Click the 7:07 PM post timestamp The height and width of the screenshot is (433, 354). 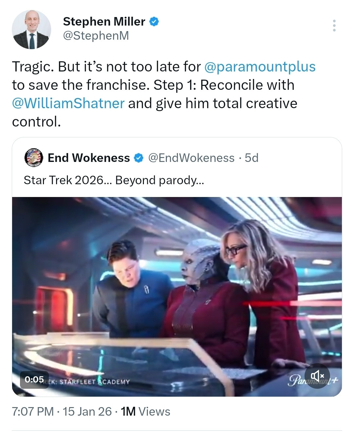pos(33,411)
